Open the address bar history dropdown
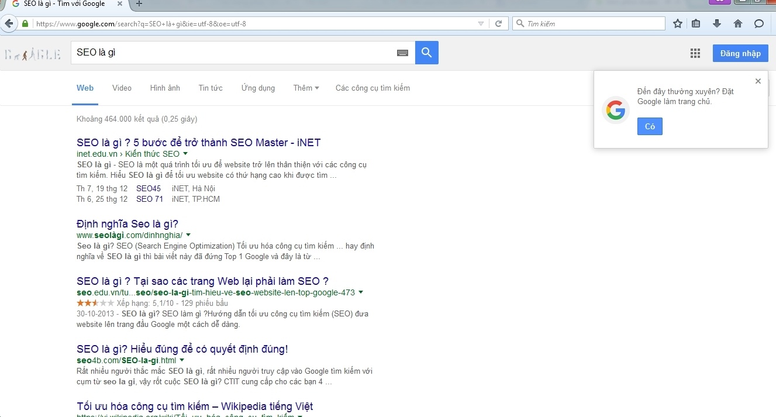 (481, 24)
